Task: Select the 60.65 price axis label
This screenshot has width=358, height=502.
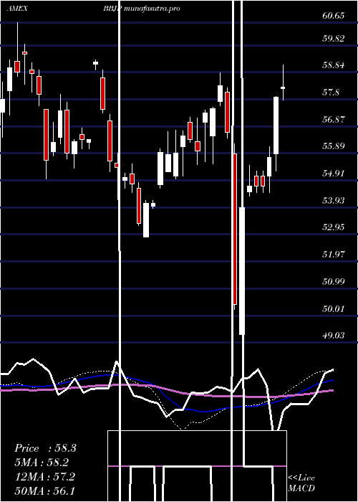Action: tap(334, 15)
